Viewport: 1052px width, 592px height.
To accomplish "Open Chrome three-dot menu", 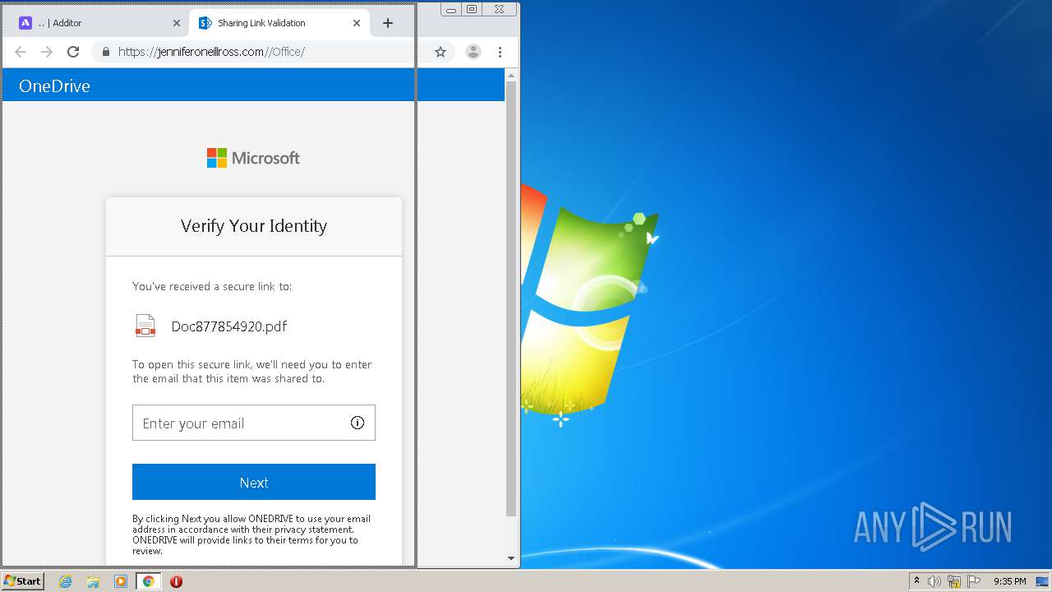I will coord(500,52).
